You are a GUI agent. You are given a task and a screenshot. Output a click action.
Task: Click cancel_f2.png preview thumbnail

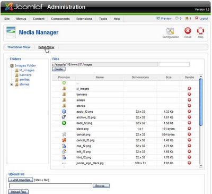point(64,140)
